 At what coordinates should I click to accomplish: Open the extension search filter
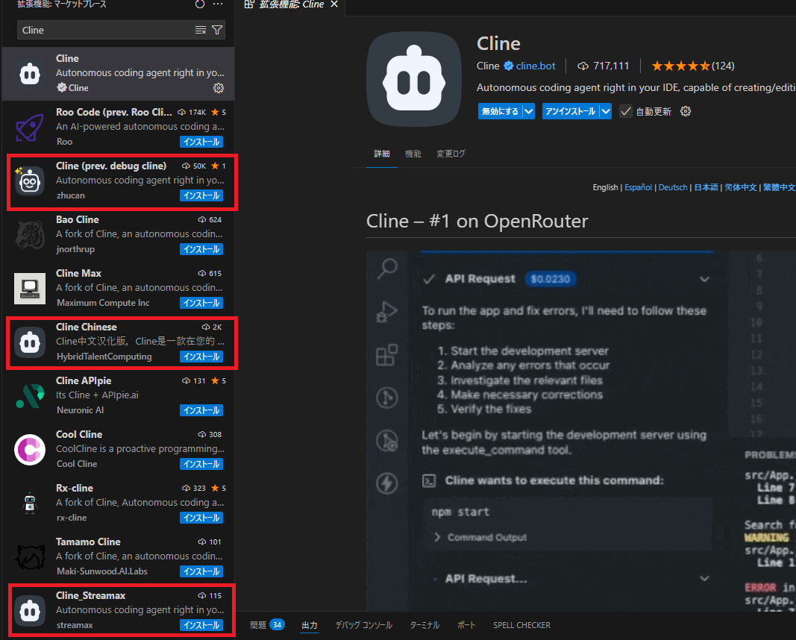point(217,30)
